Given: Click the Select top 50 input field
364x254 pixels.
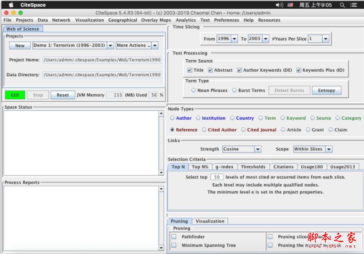Looking at the screenshot, I should click(217, 177).
